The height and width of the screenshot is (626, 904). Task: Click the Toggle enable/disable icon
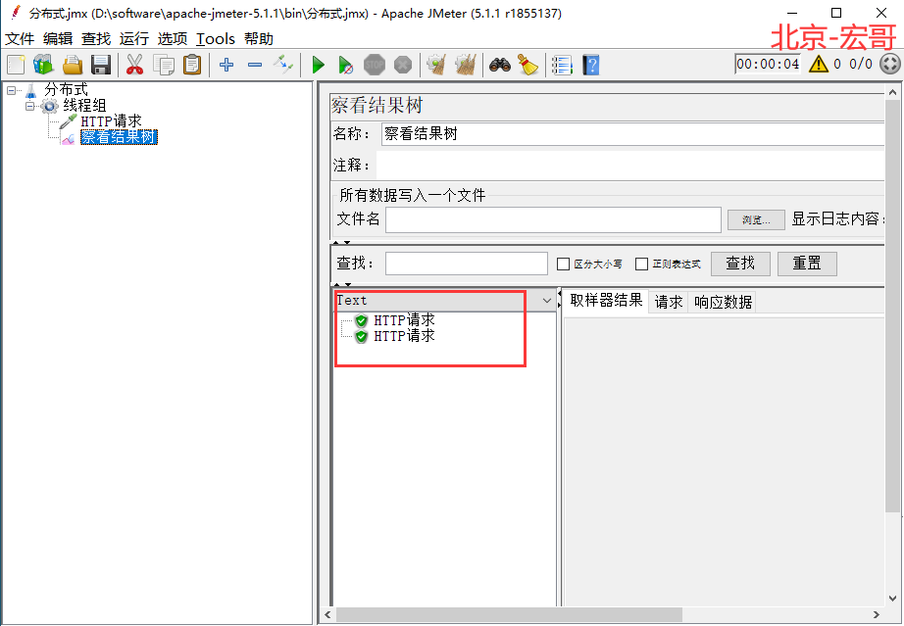[x=283, y=65]
